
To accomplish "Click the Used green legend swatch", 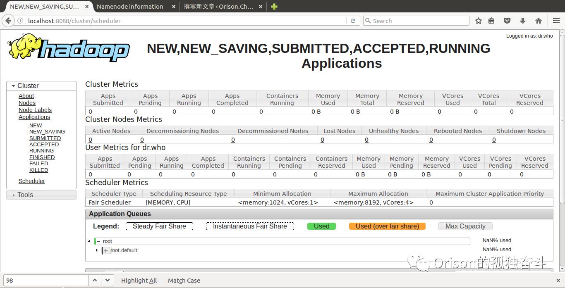I will coord(321,226).
